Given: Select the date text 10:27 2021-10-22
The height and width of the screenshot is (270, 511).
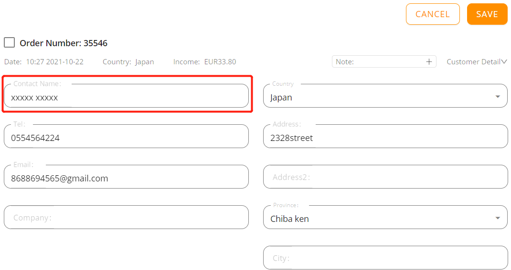Looking at the screenshot, I should tap(55, 62).
